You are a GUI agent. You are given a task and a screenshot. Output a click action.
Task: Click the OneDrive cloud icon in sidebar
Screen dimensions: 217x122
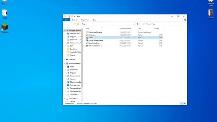(67, 59)
